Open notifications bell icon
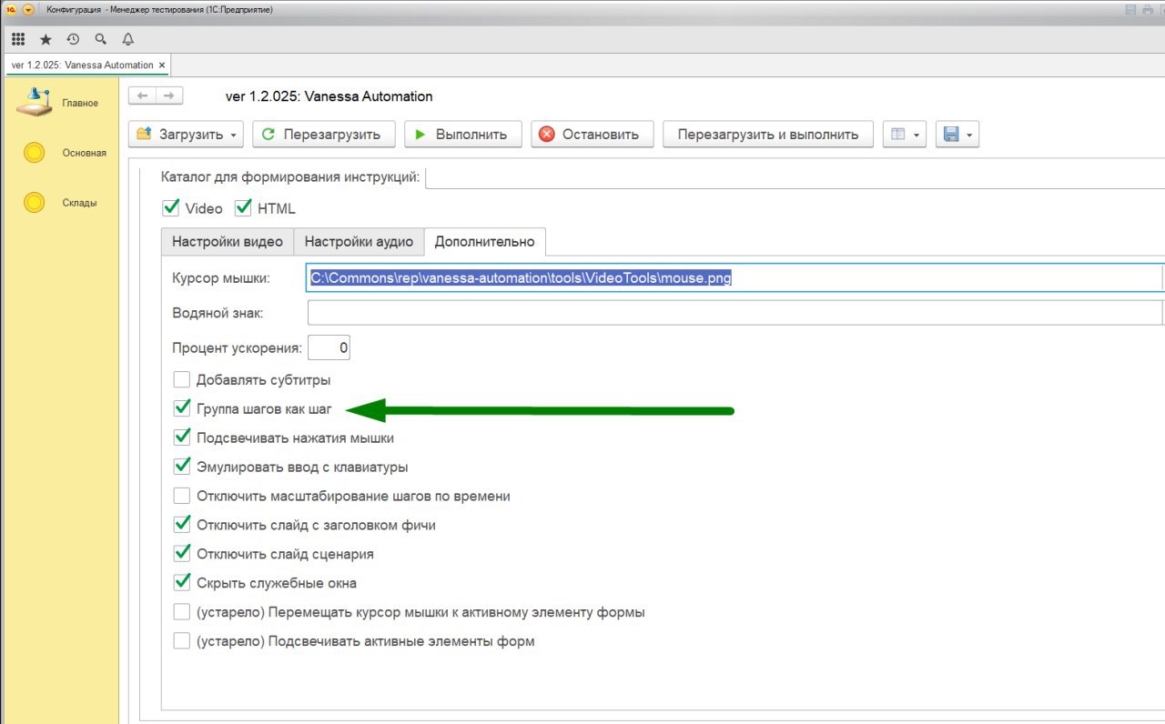This screenshot has width=1165, height=724. click(x=127, y=39)
